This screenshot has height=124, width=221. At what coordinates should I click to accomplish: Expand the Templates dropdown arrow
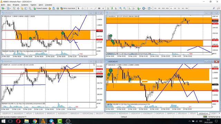click(151, 8)
